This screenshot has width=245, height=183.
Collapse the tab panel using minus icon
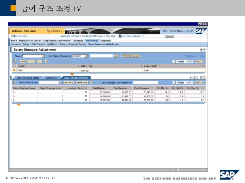pos(204,77)
